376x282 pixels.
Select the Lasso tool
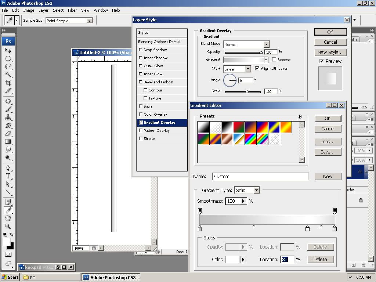tap(8, 66)
